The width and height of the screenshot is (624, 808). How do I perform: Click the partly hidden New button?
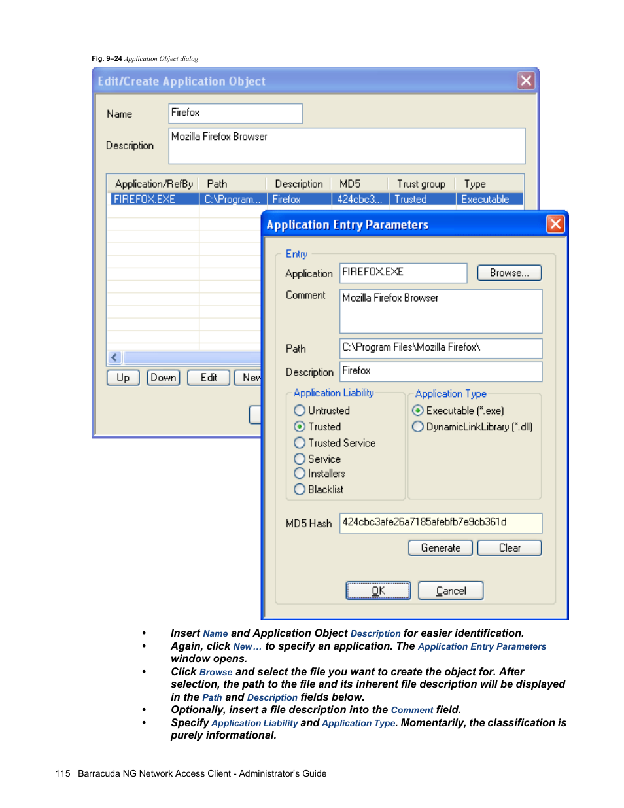[x=248, y=378]
